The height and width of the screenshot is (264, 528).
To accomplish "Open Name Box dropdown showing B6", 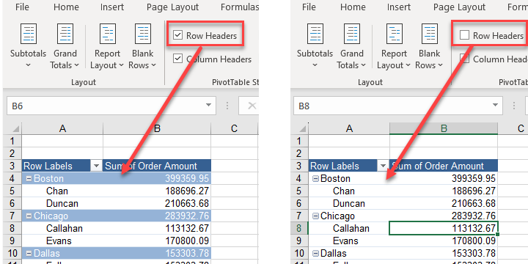I will 209,106.
